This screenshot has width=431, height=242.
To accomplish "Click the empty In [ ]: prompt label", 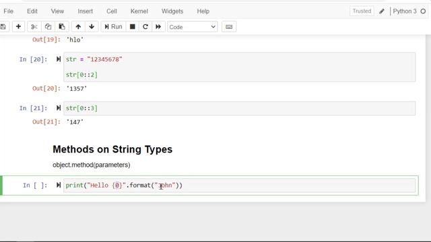I will point(35,186).
